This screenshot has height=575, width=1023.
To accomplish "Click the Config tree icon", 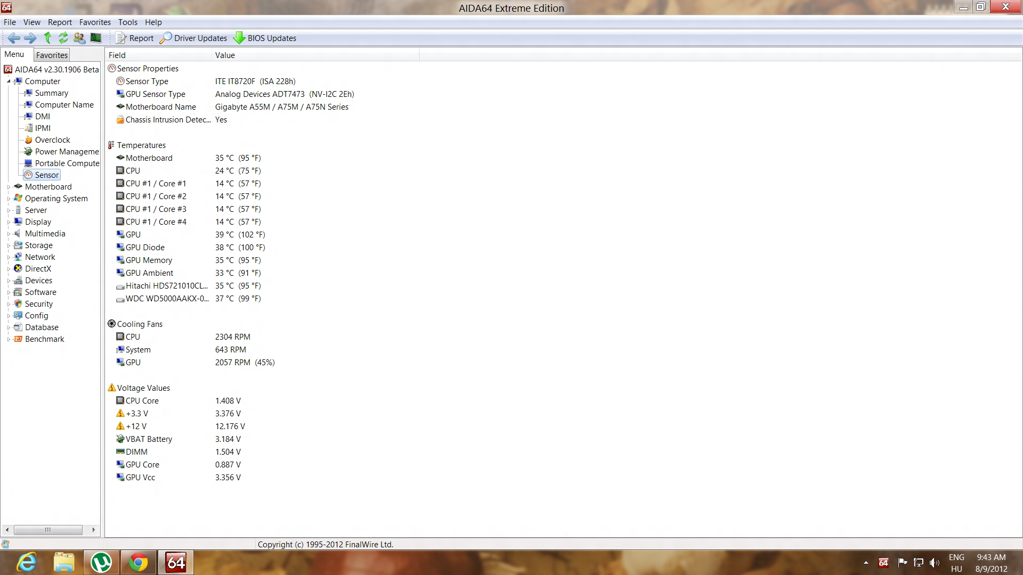I will [18, 316].
